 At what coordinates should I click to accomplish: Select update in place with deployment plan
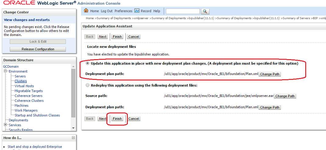pyautogui.click(x=88, y=63)
